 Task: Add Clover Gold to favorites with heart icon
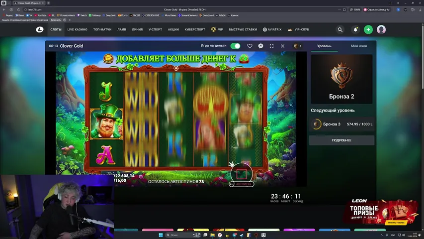click(x=250, y=46)
